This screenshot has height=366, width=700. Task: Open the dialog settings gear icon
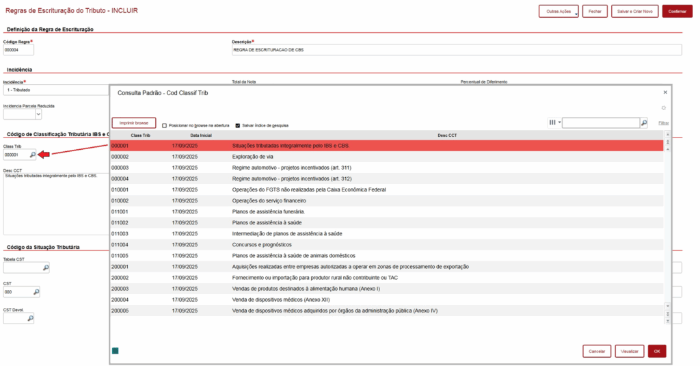664,107
